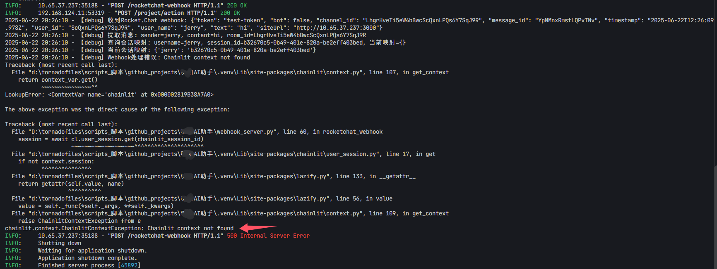Click the red 500 Internal Server Error text
Image resolution: width=717 pixels, height=269 pixels.
pyautogui.click(x=268, y=236)
